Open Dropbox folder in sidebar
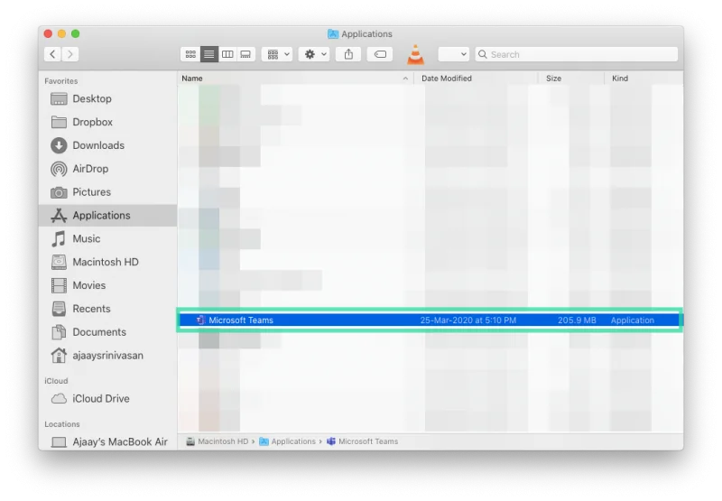 tap(107, 122)
